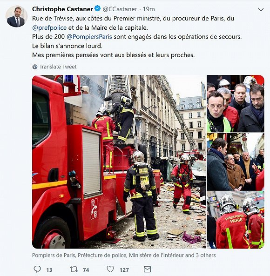The height and width of the screenshot is (276, 270).
Task: Click the Translate Tweet link
Action: coord(58,67)
